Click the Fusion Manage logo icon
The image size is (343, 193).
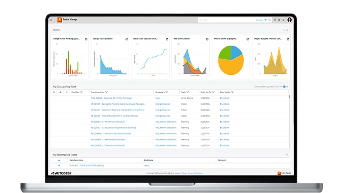[x=60, y=20]
